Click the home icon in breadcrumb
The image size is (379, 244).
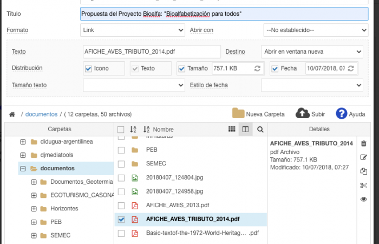tap(12, 114)
